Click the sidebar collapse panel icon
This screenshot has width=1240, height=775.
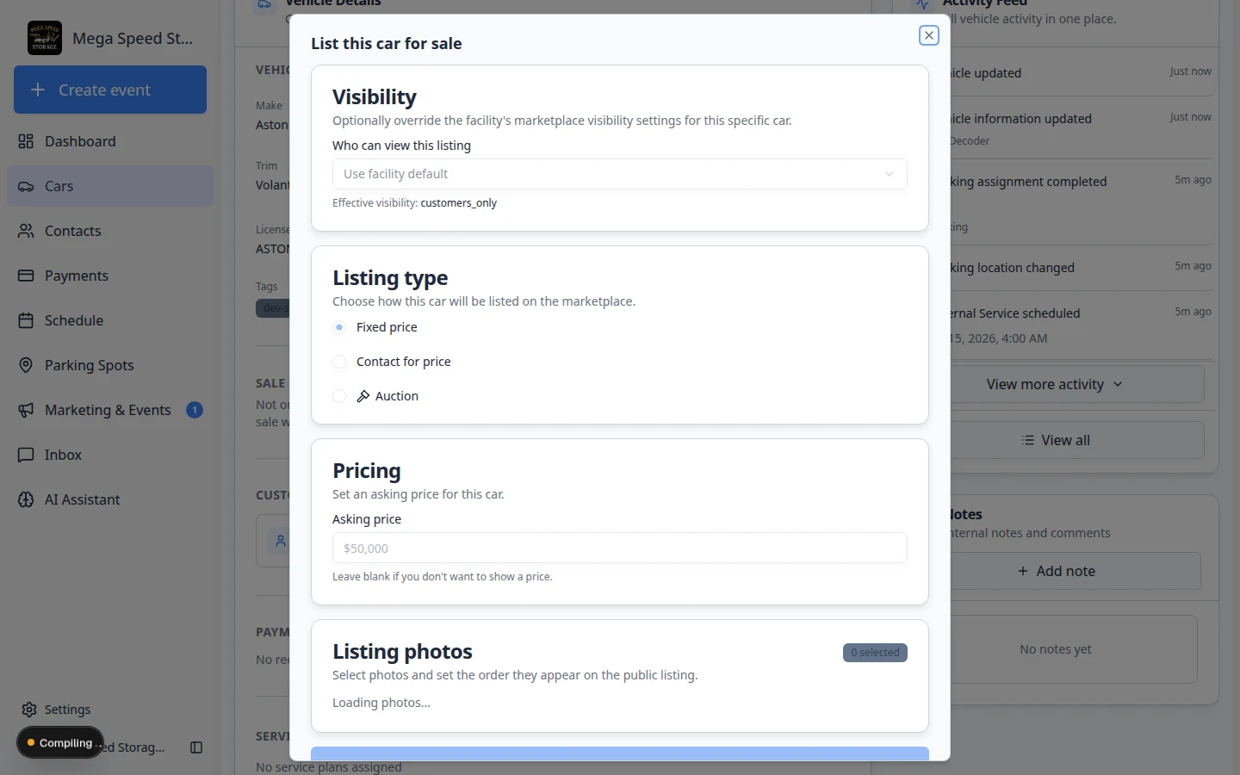coord(196,747)
